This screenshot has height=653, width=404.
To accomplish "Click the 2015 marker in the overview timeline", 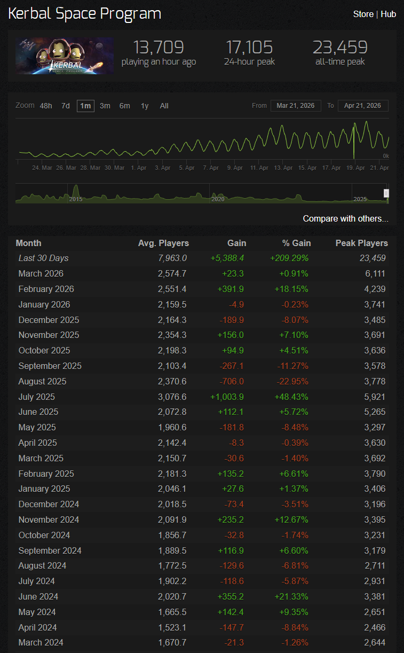I will 76,199.
